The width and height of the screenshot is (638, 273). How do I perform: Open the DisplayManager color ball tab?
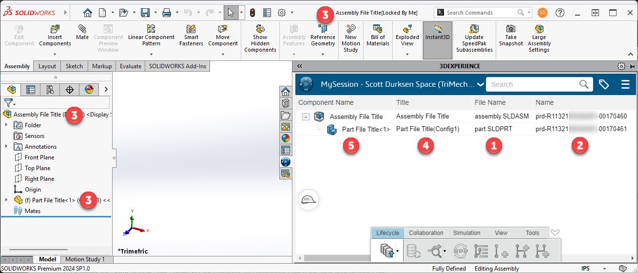click(89, 89)
